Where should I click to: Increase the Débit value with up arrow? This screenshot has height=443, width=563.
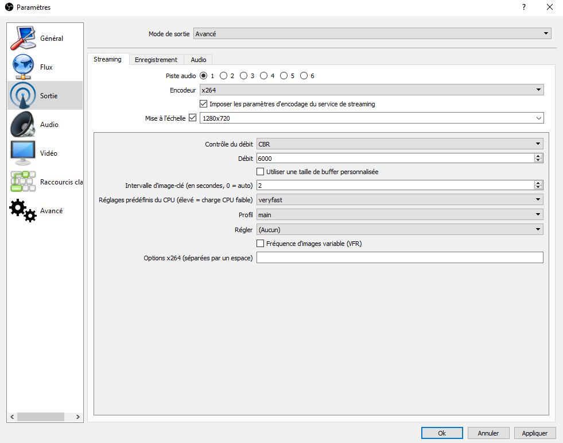(x=538, y=156)
